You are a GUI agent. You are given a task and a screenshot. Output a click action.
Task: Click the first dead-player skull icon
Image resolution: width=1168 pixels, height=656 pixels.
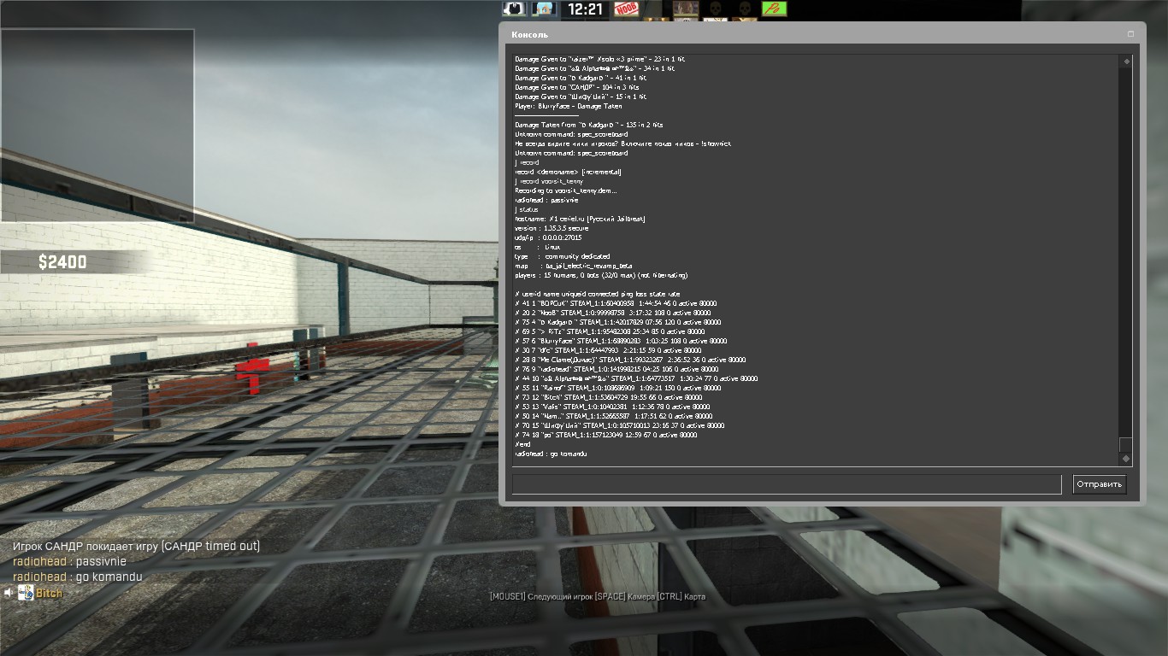click(x=715, y=9)
